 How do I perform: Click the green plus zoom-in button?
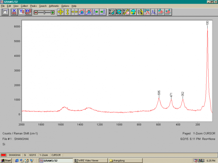coord(53,13)
